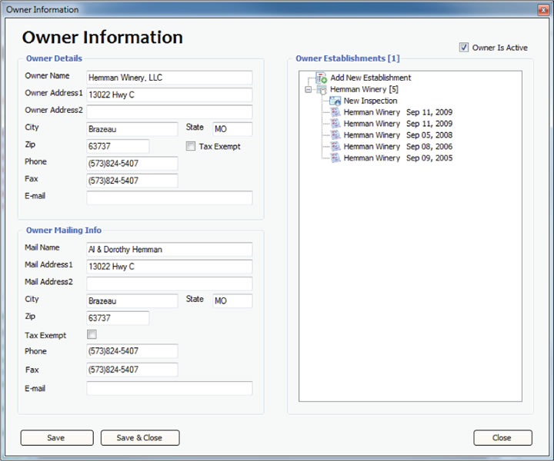Image resolution: width=554 pixels, height=461 pixels.
Task: Click the Close button at bottom right
Action: pos(502,438)
